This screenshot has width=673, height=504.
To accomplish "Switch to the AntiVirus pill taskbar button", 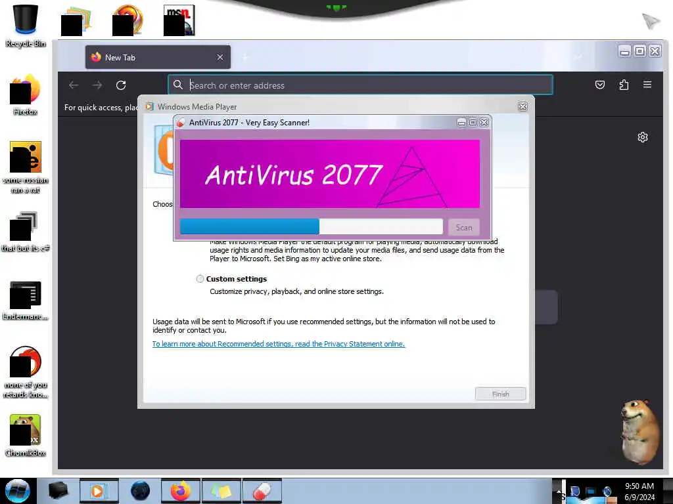I will [x=262, y=491].
